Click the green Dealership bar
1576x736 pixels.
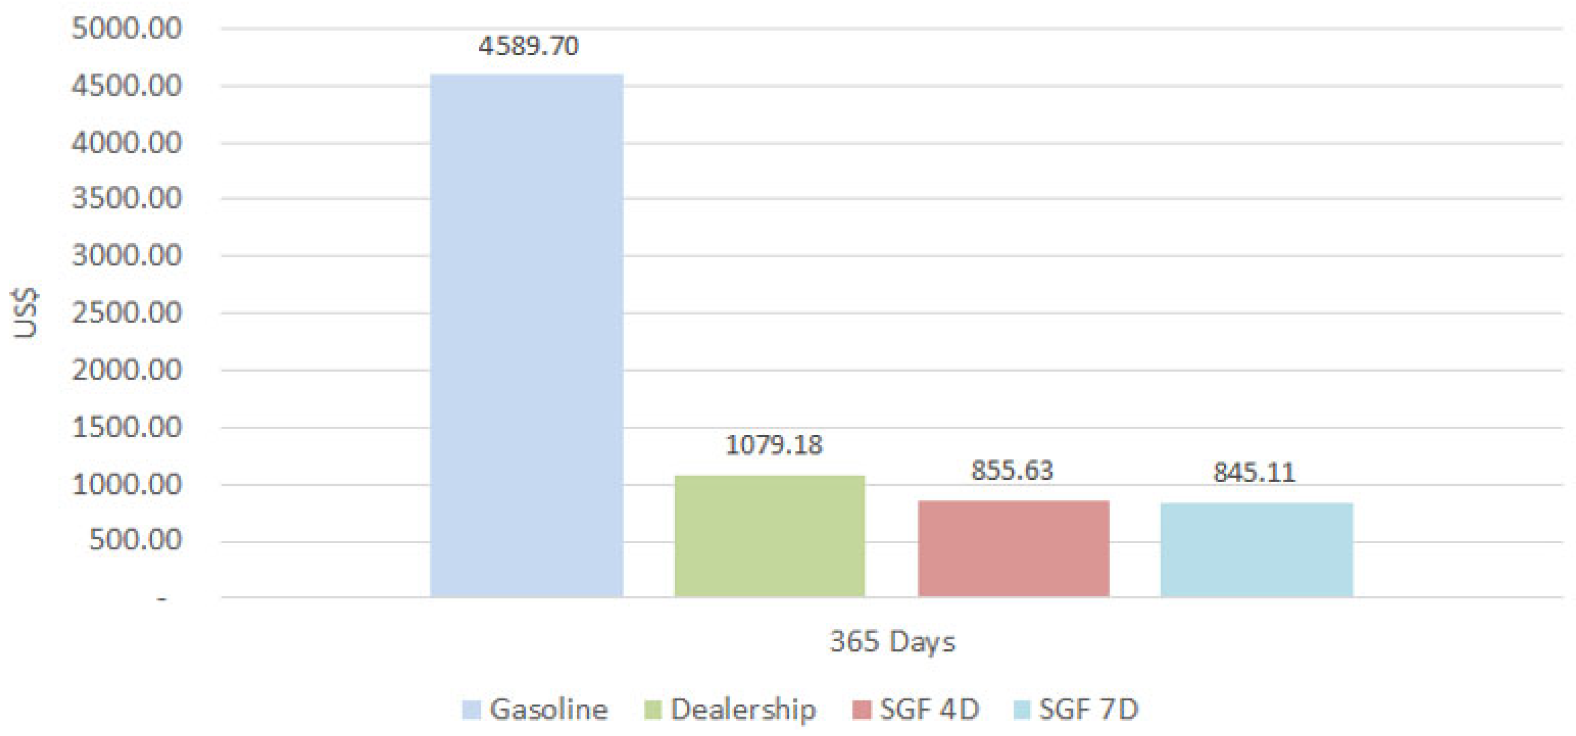click(x=770, y=536)
